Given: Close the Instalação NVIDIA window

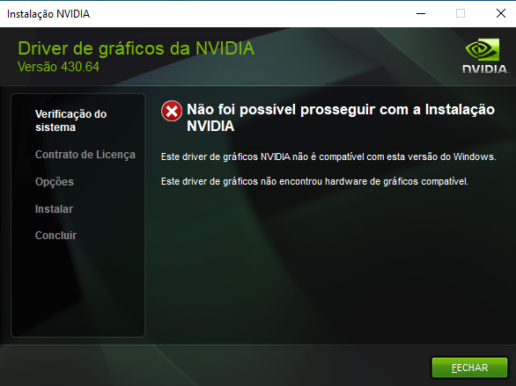Looking at the screenshot, I should [501, 13].
